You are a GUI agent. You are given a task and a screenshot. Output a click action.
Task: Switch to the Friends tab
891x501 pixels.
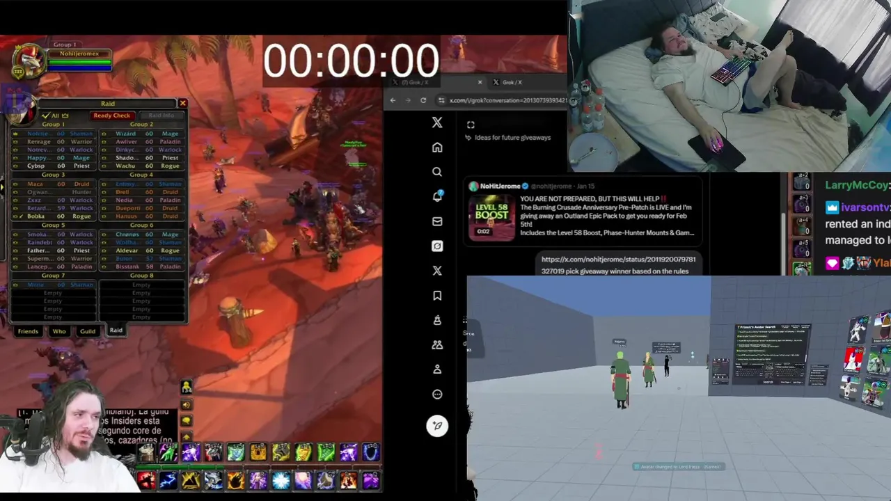pos(28,331)
